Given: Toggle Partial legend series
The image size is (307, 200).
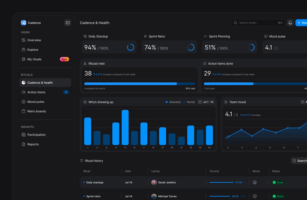Looking at the screenshot, I should point(189,102).
